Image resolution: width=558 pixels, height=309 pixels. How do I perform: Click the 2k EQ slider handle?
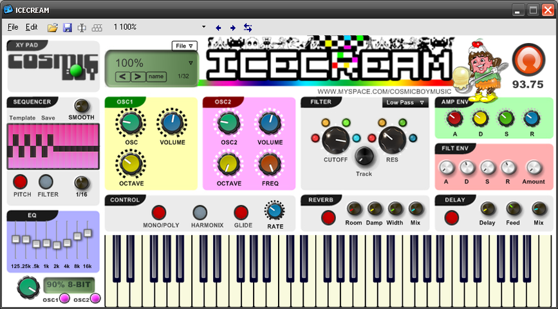click(57, 245)
